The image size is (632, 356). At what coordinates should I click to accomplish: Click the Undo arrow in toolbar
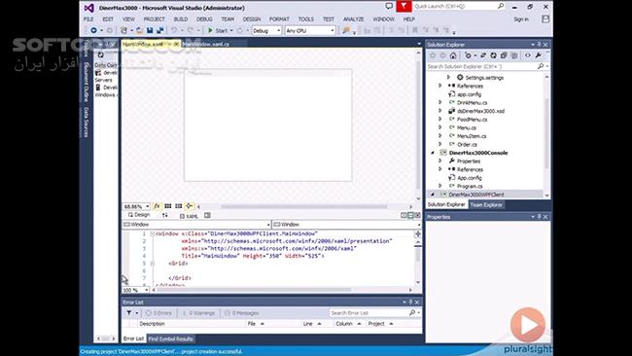click(x=174, y=30)
